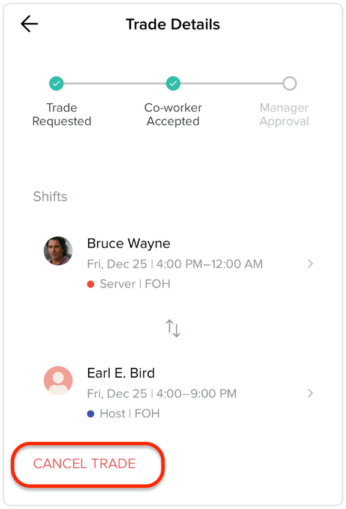
Task: Click the Trade Requested step label
Action: point(62,114)
